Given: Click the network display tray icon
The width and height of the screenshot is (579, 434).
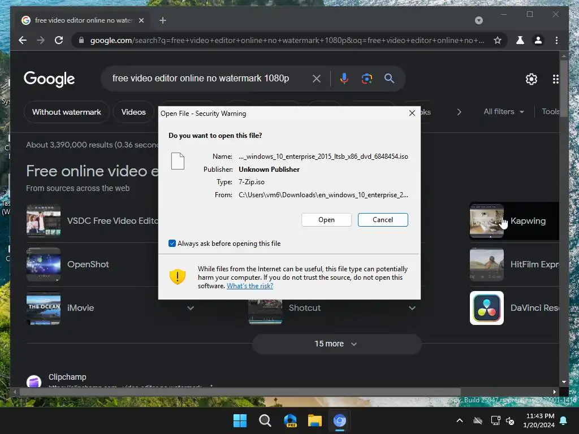Looking at the screenshot, I should click(495, 420).
